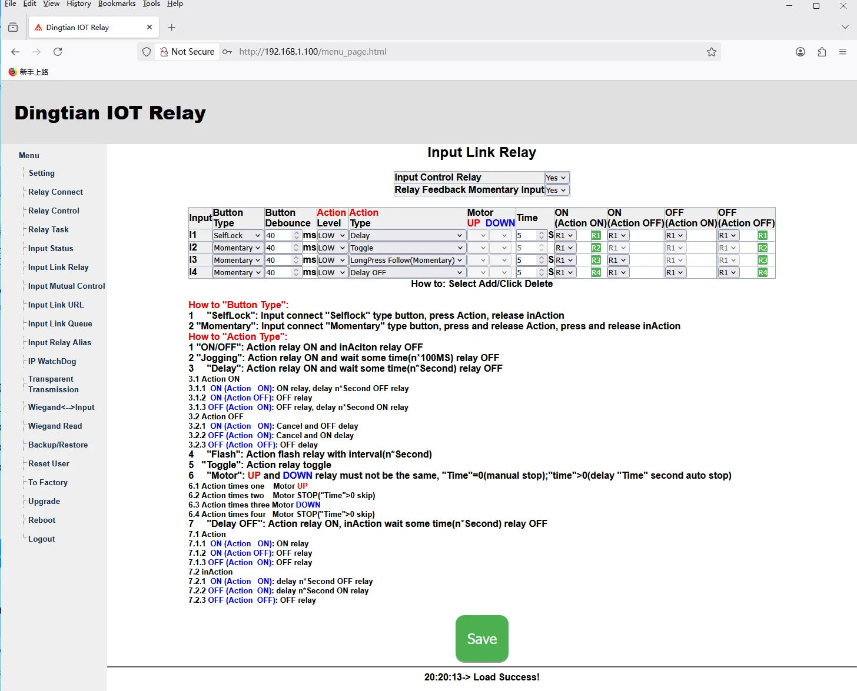Open Input Mutual Control page

pos(67,286)
